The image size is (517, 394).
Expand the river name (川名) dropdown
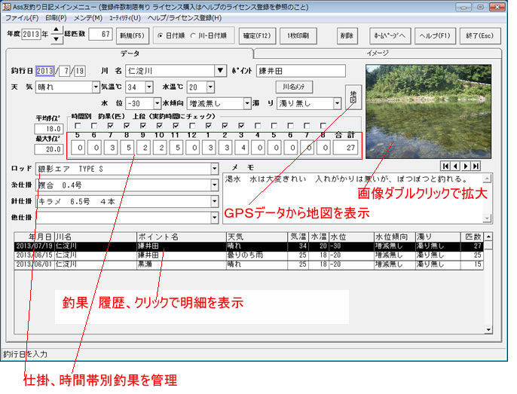220,71
